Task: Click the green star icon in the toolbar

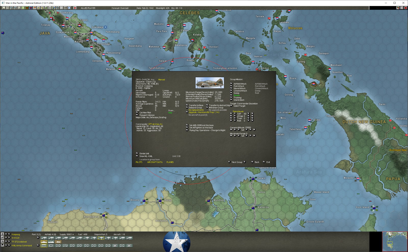Action: click(23, 8)
